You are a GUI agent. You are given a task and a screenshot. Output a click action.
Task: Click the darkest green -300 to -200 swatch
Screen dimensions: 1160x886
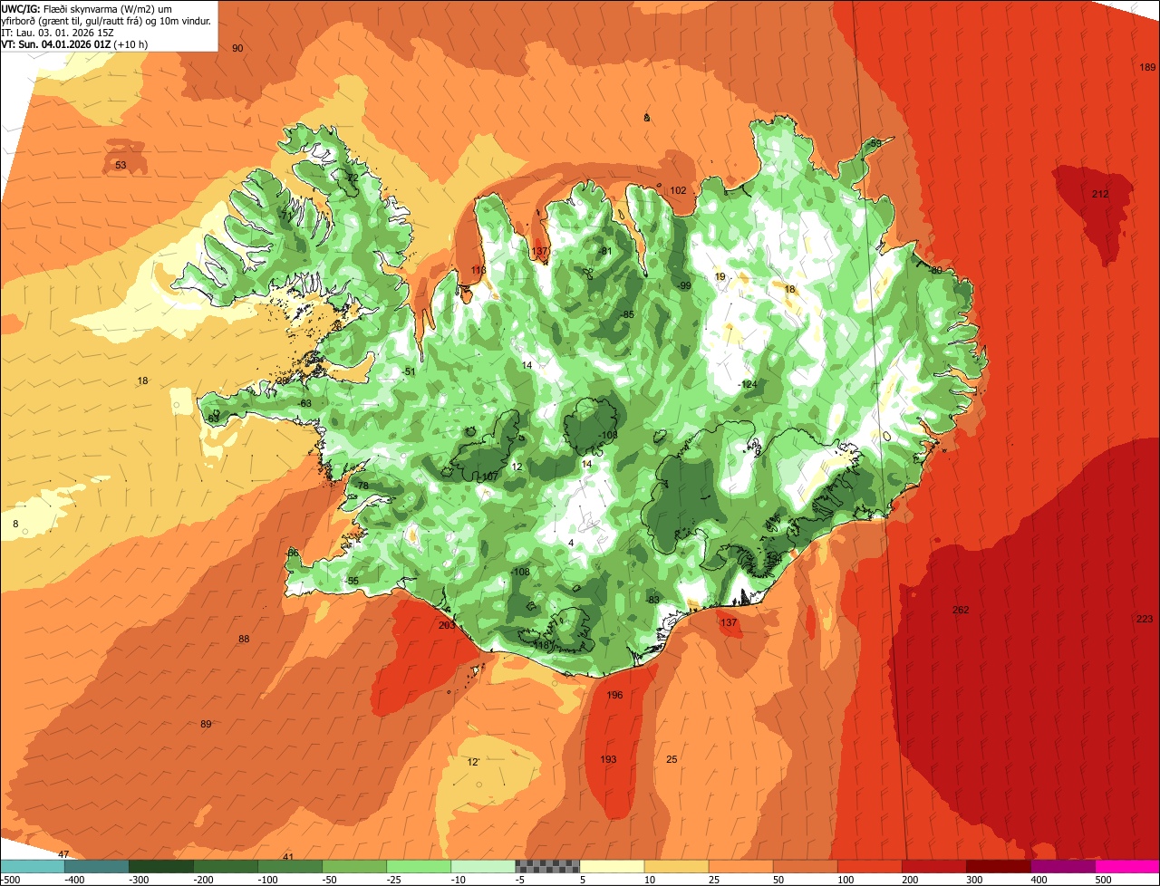point(161,867)
